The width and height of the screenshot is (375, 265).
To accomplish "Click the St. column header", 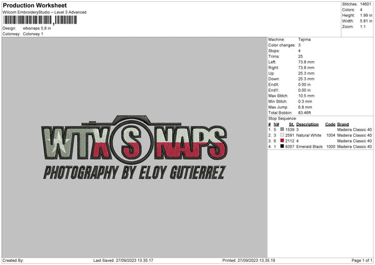I will pos(291,124).
